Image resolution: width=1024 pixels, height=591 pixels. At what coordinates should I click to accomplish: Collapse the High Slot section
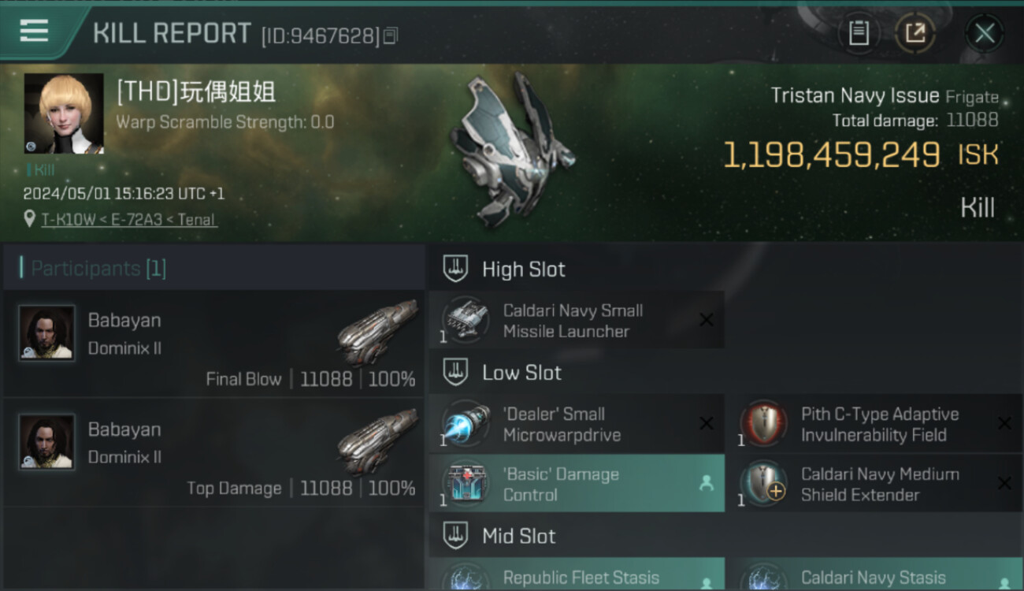[455, 269]
